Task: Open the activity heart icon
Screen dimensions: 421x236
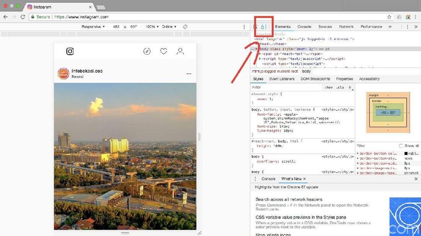Action: coord(164,51)
